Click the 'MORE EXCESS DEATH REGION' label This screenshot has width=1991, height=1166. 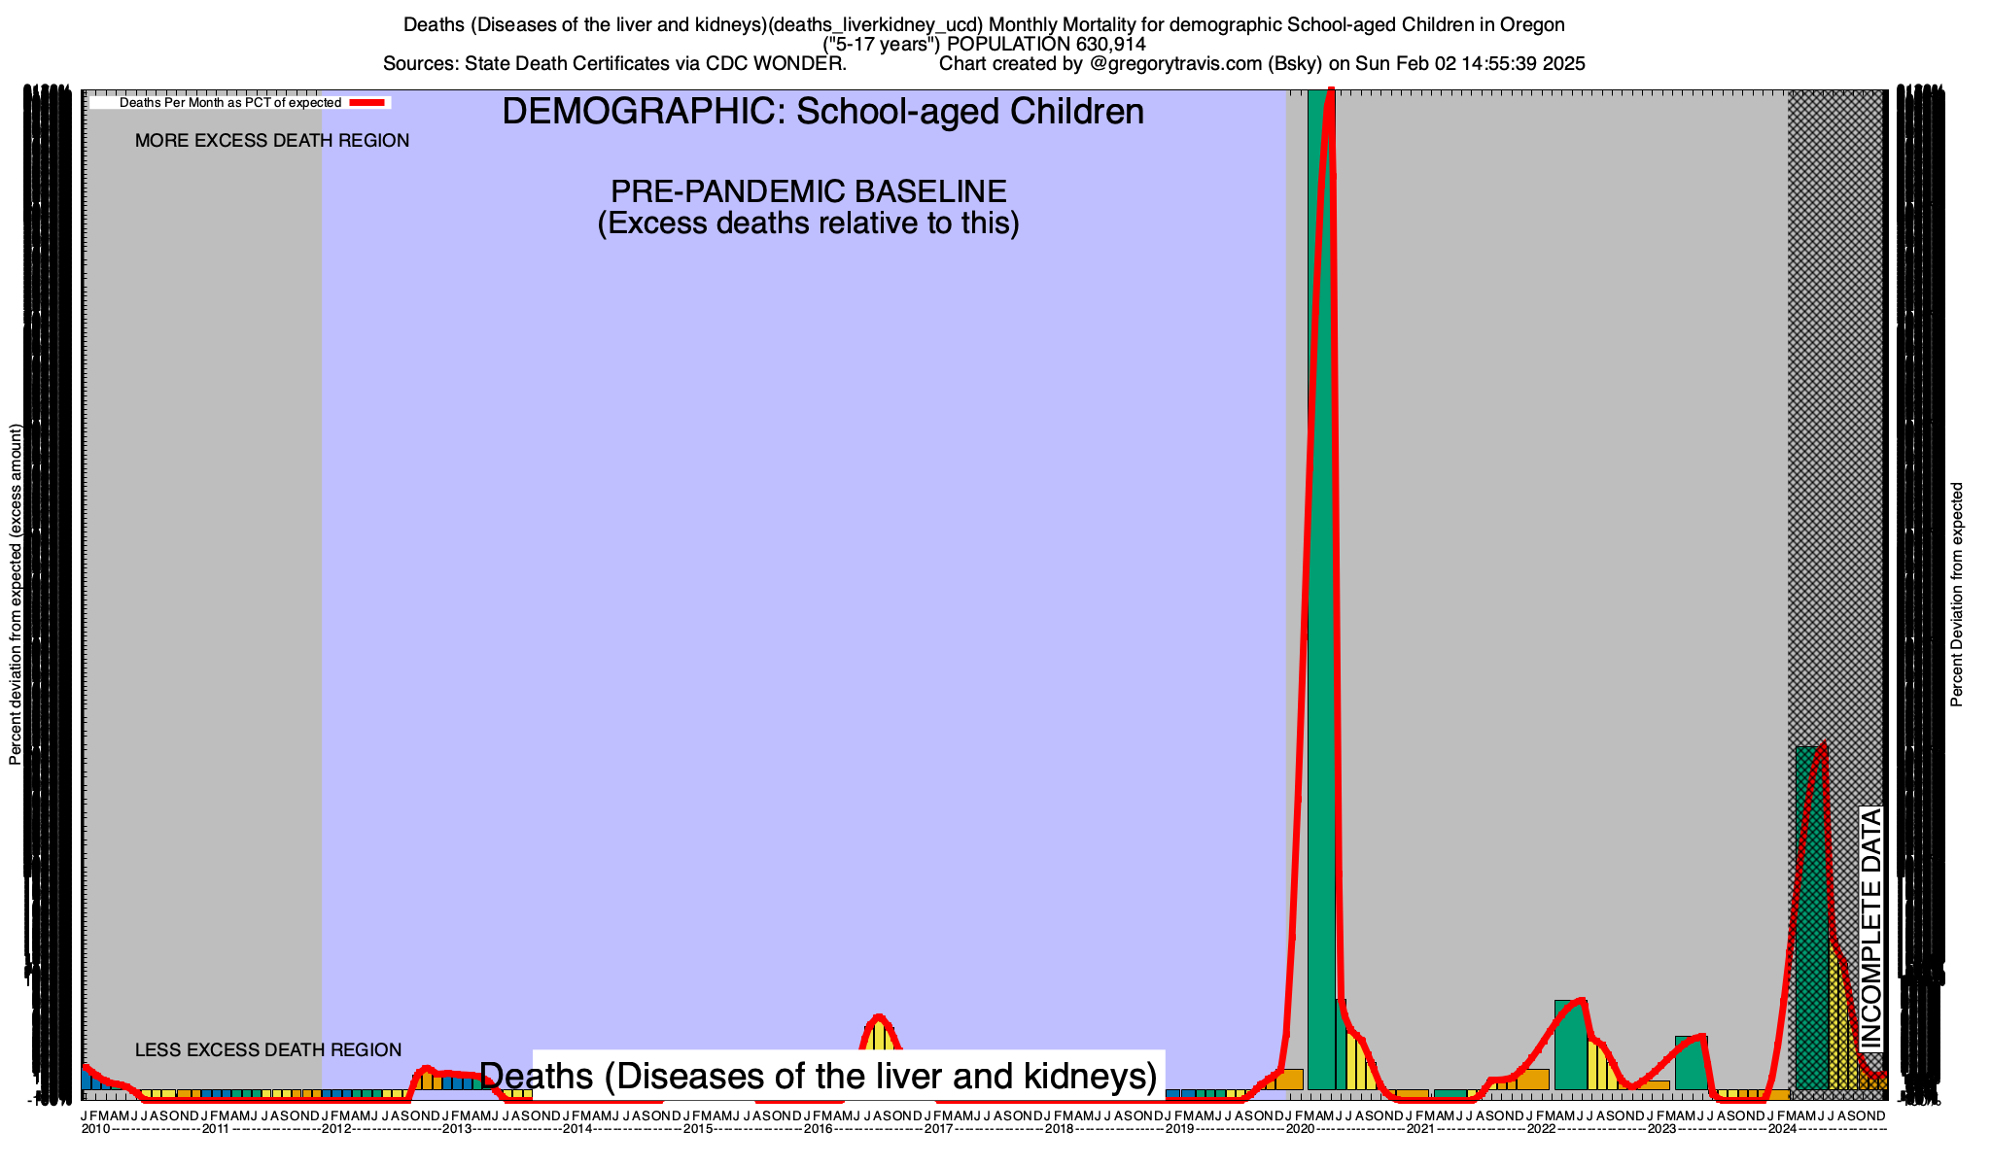[x=272, y=141]
